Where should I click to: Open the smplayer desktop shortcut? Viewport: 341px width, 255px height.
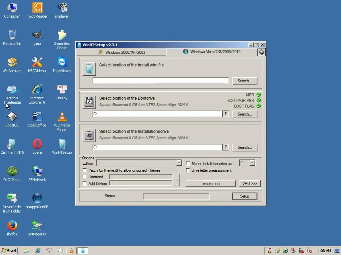[x=62, y=10]
